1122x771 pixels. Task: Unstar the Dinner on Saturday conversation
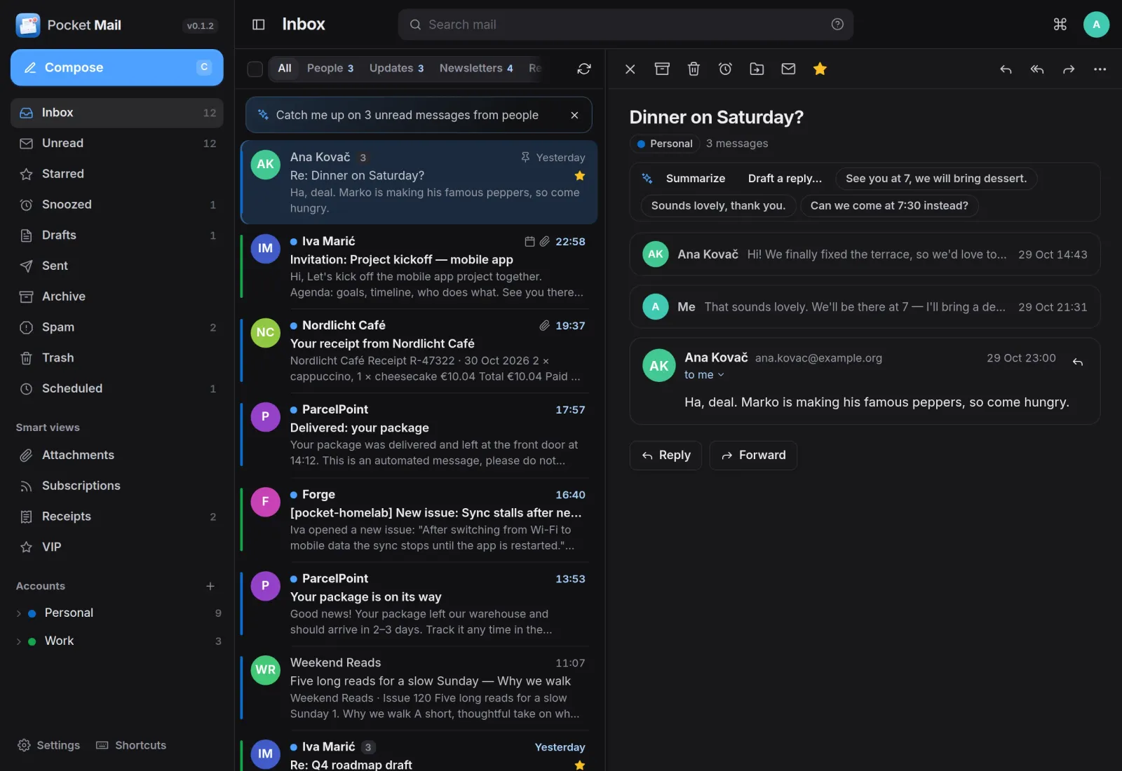[820, 69]
